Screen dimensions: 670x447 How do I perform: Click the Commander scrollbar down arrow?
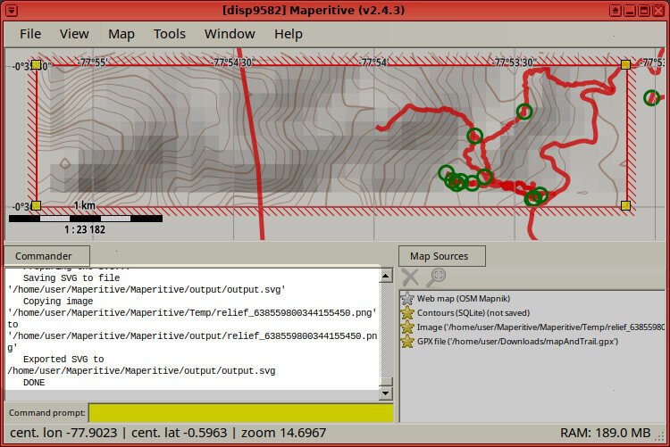point(386,393)
